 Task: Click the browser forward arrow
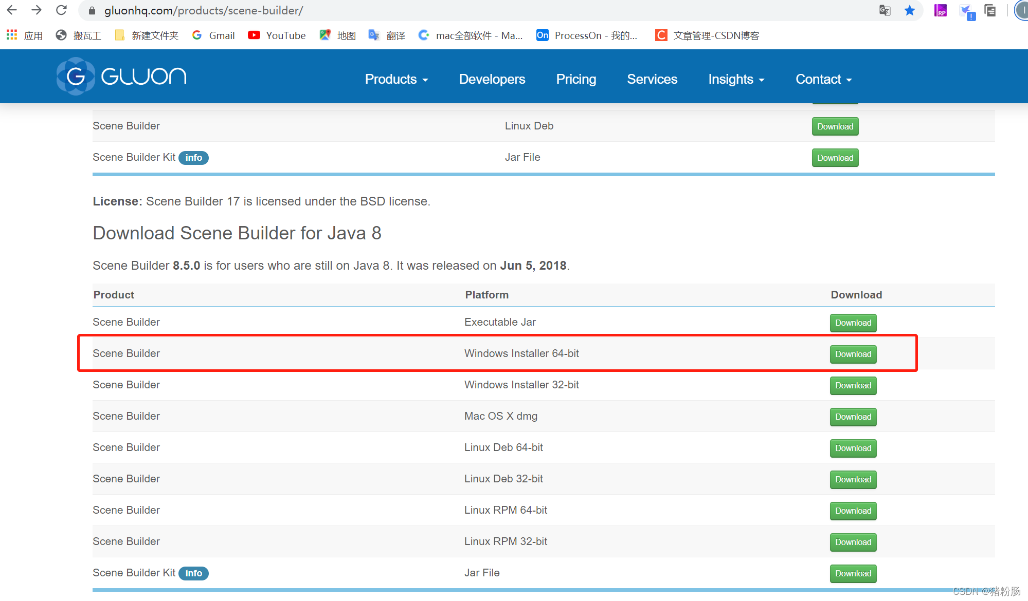click(x=37, y=10)
